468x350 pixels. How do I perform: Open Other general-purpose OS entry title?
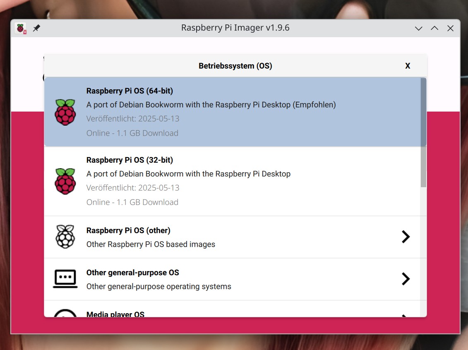[x=132, y=272]
